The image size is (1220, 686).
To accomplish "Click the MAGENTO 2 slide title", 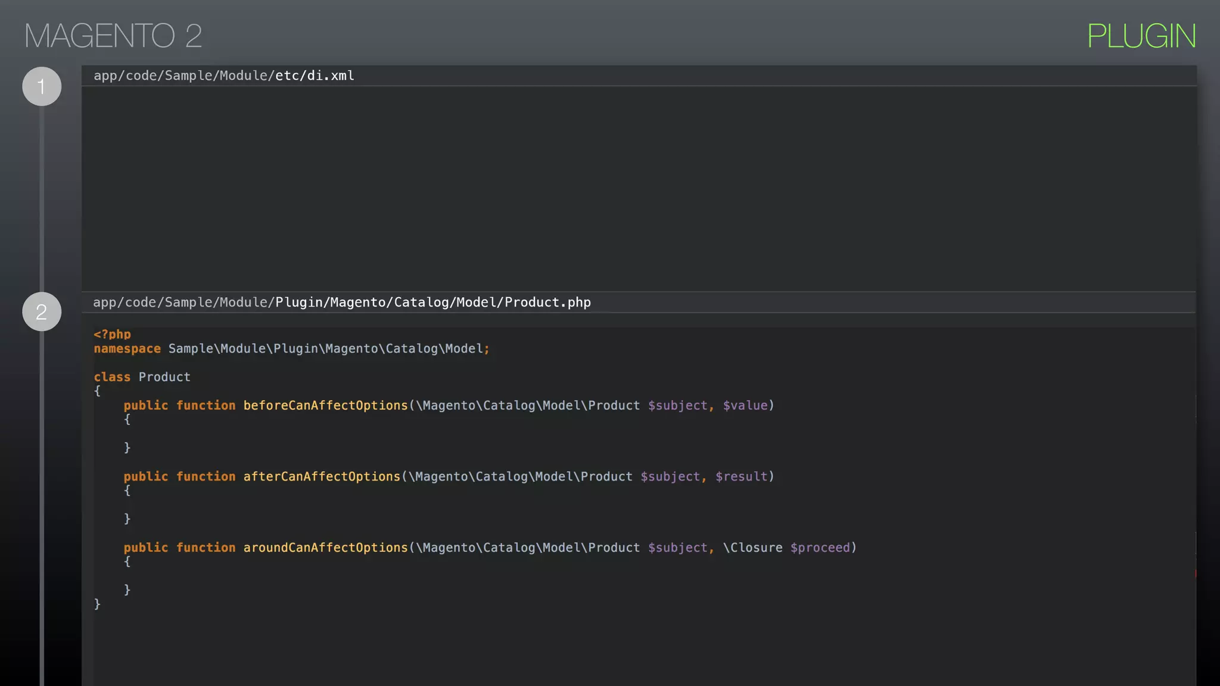I will [x=113, y=36].
